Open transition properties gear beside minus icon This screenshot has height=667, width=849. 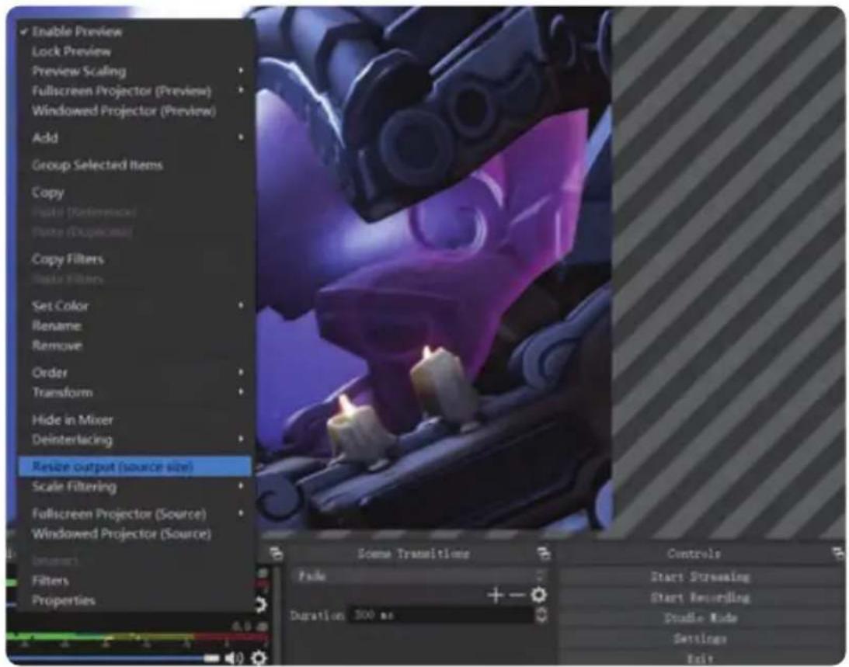pyautogui.click(x=538, y=595)
